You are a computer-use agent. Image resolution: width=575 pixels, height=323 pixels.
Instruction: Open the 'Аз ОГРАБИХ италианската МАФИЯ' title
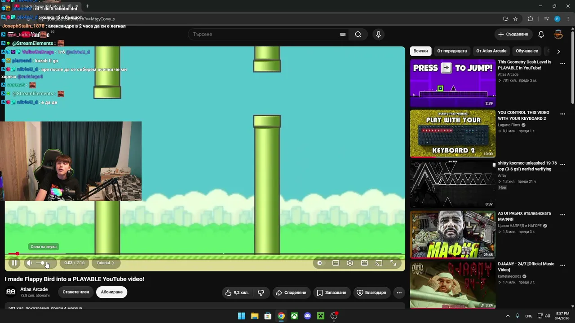click(524, 216)
